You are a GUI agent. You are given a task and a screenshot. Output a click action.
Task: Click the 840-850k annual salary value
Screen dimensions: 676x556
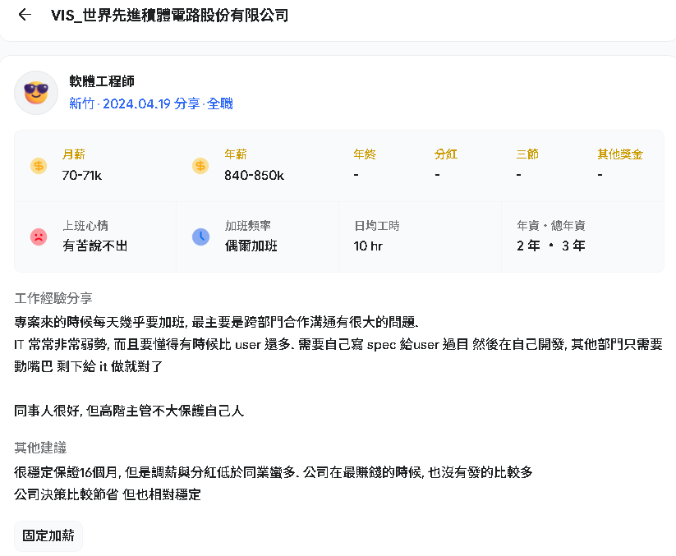(x=254, y=176)
